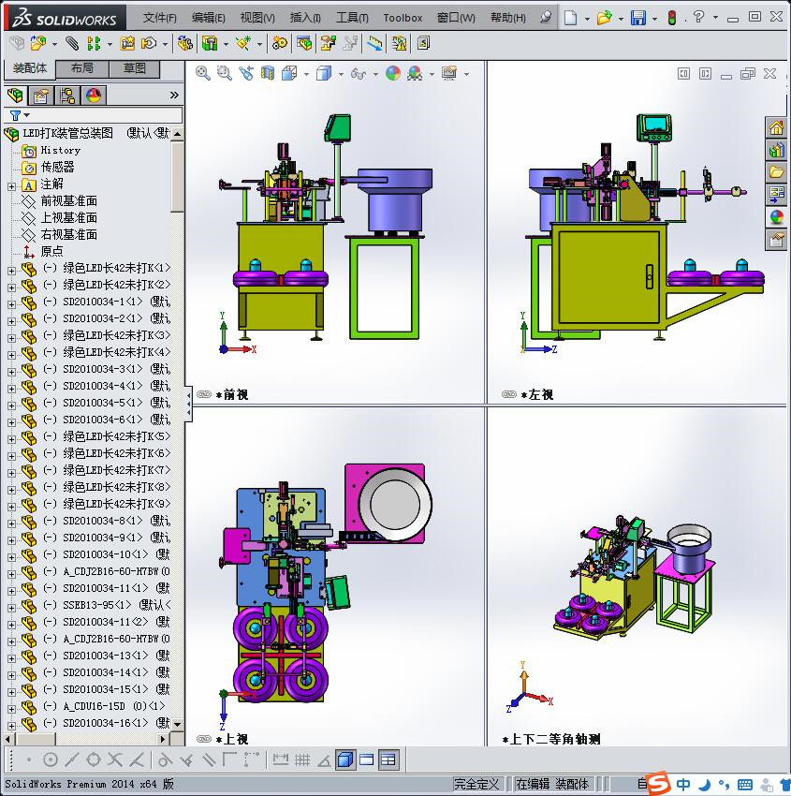The image size is (791, 796).
Task: Toggle the Grid snap icon
Action: (x=302, y=760)
